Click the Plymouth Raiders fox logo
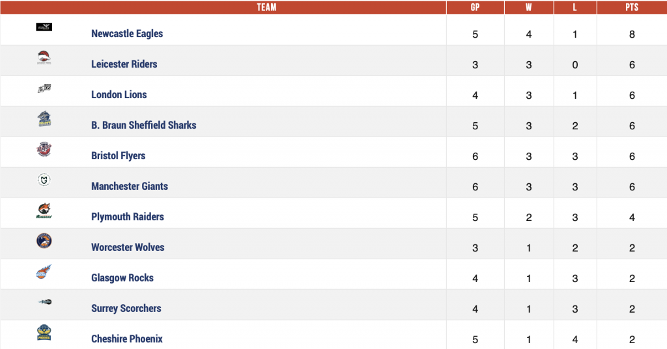 pos(44,211)
